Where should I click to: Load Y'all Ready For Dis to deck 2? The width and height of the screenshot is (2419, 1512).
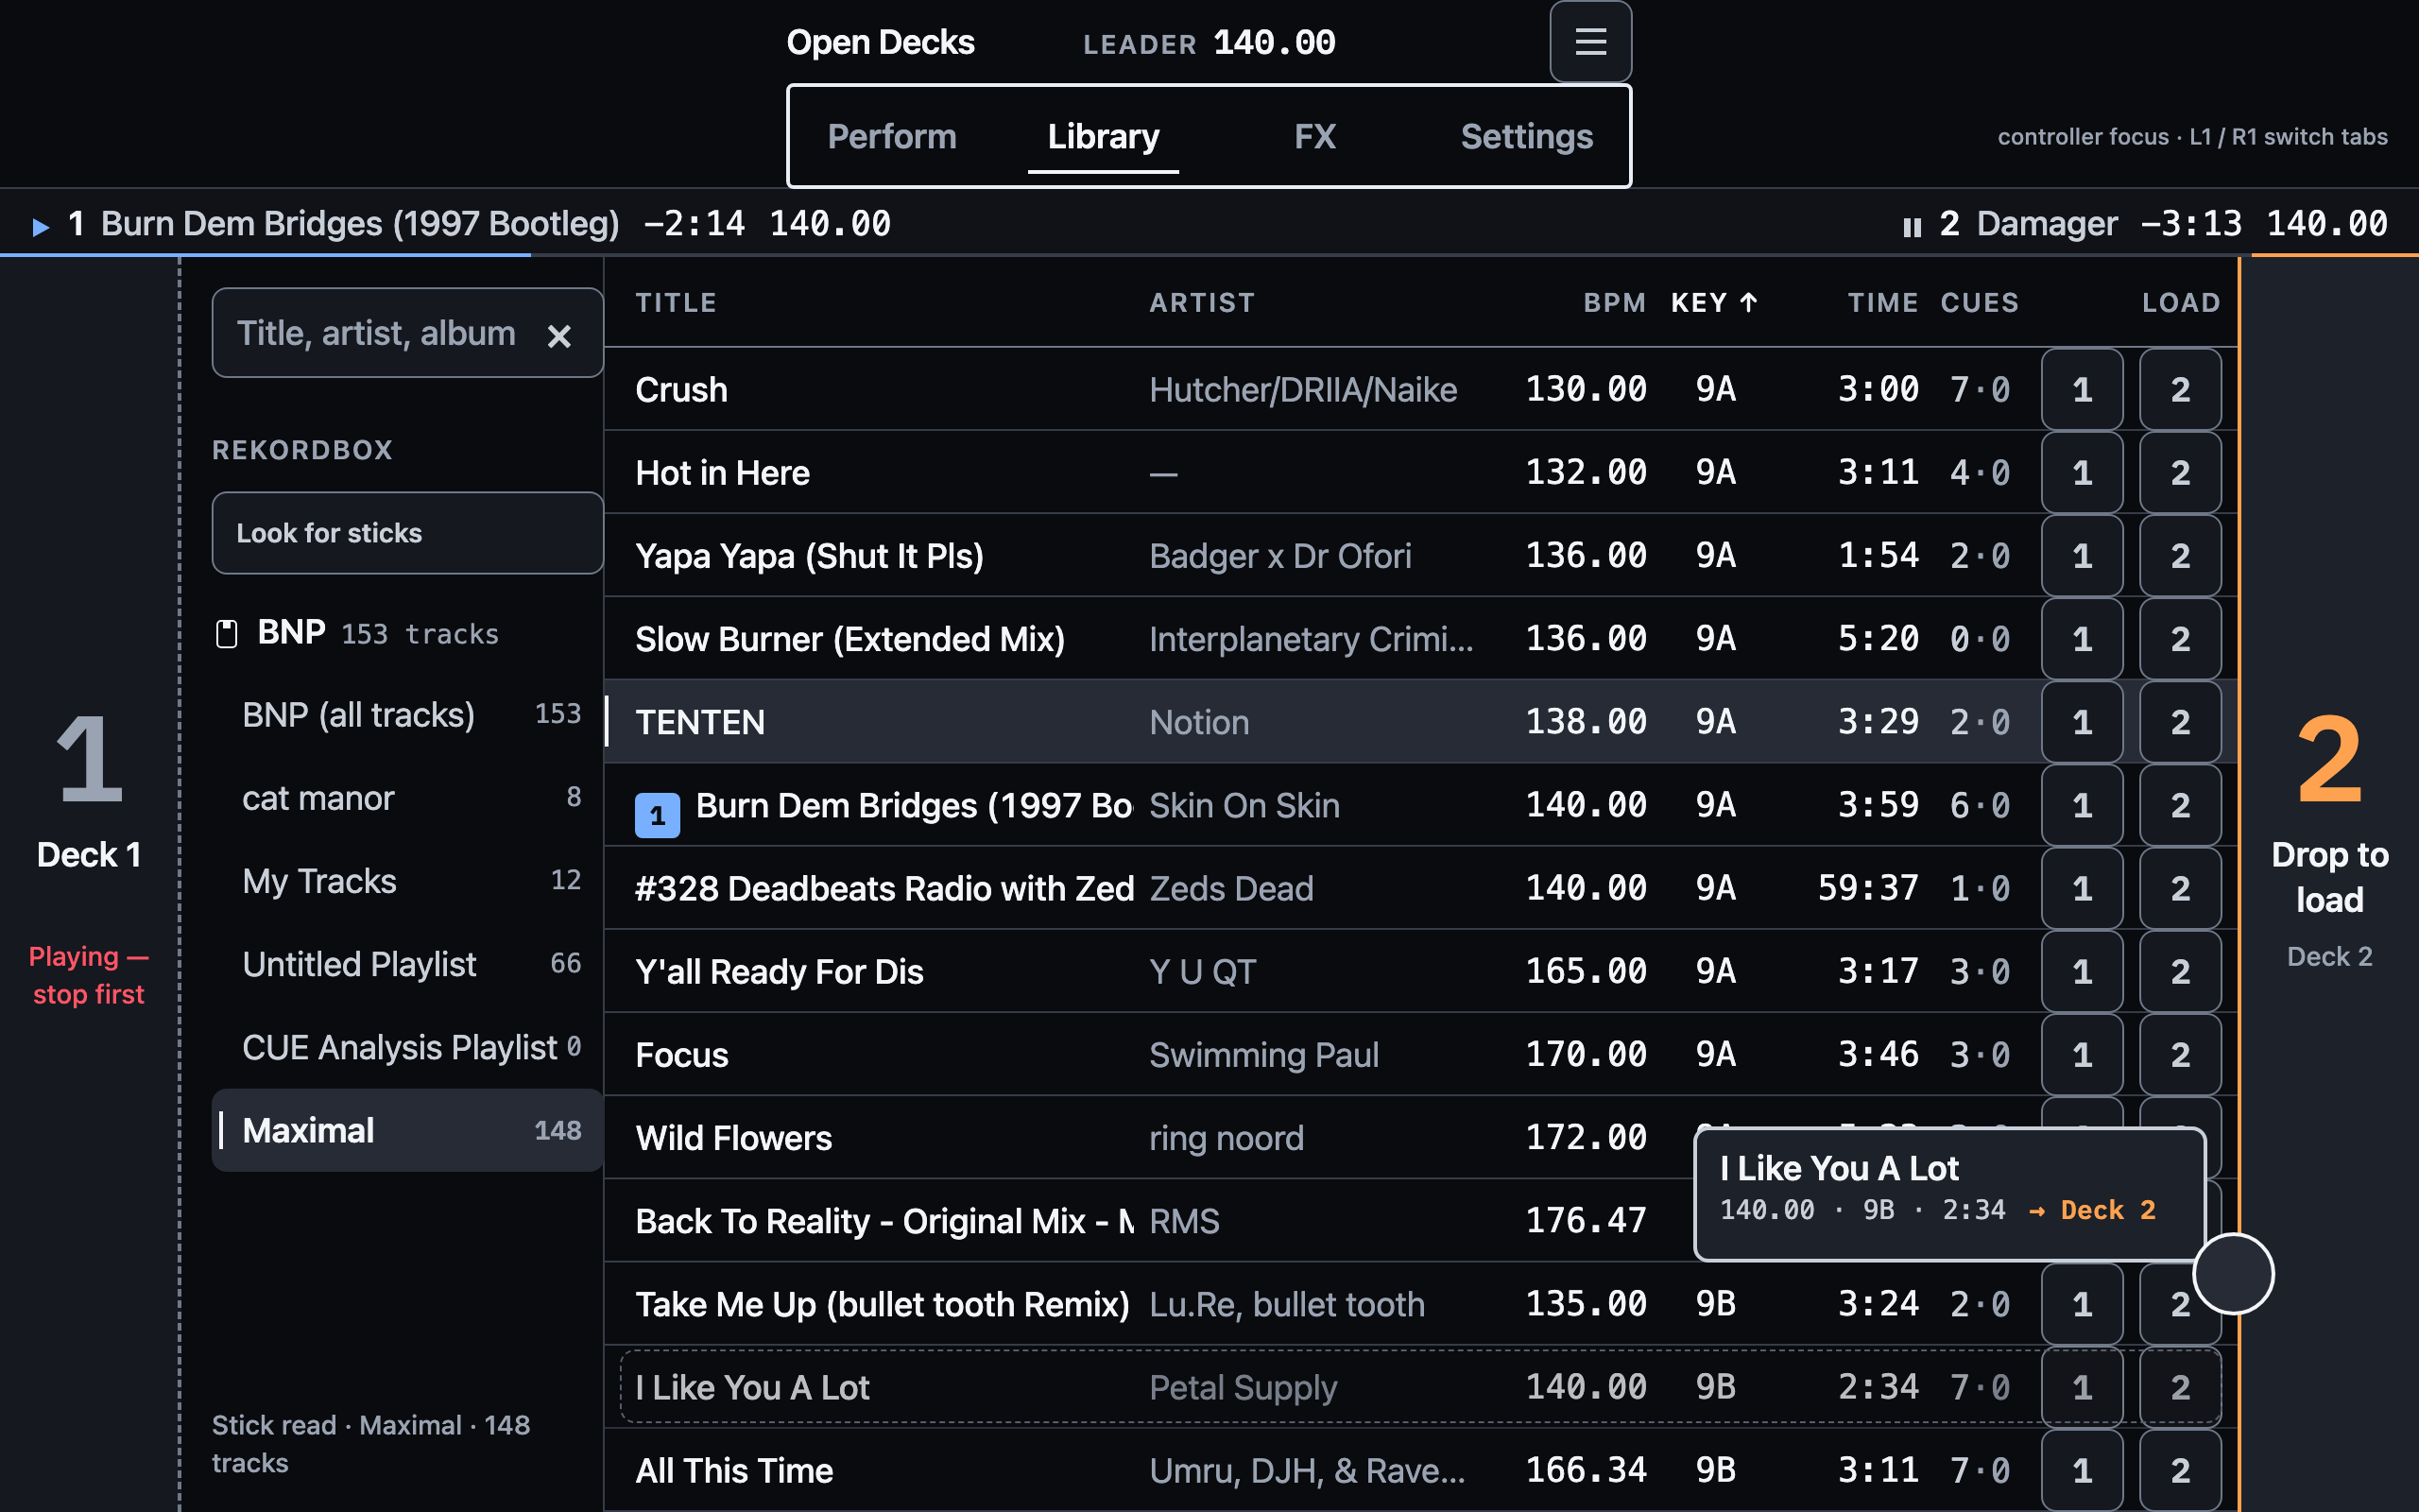coord(2180,971)
